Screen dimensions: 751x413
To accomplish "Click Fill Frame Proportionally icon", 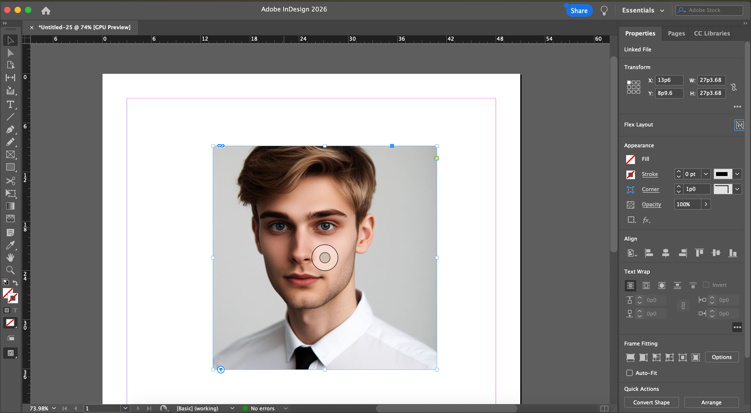I will 630,357.
